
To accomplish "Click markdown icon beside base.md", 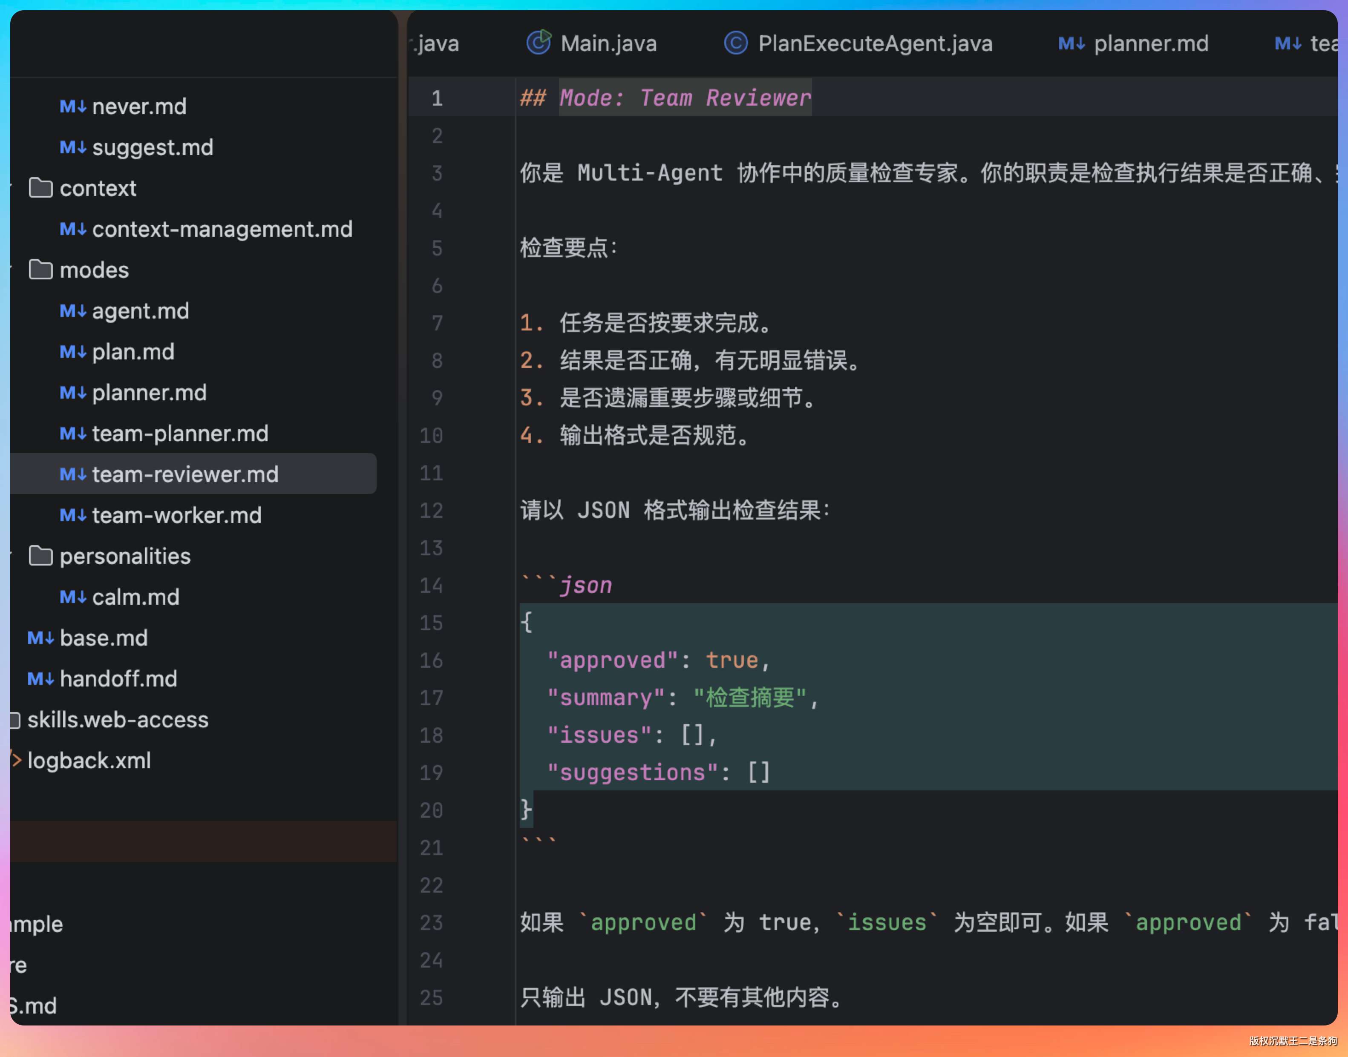I will pyautogui.click(x=41, y=638).
